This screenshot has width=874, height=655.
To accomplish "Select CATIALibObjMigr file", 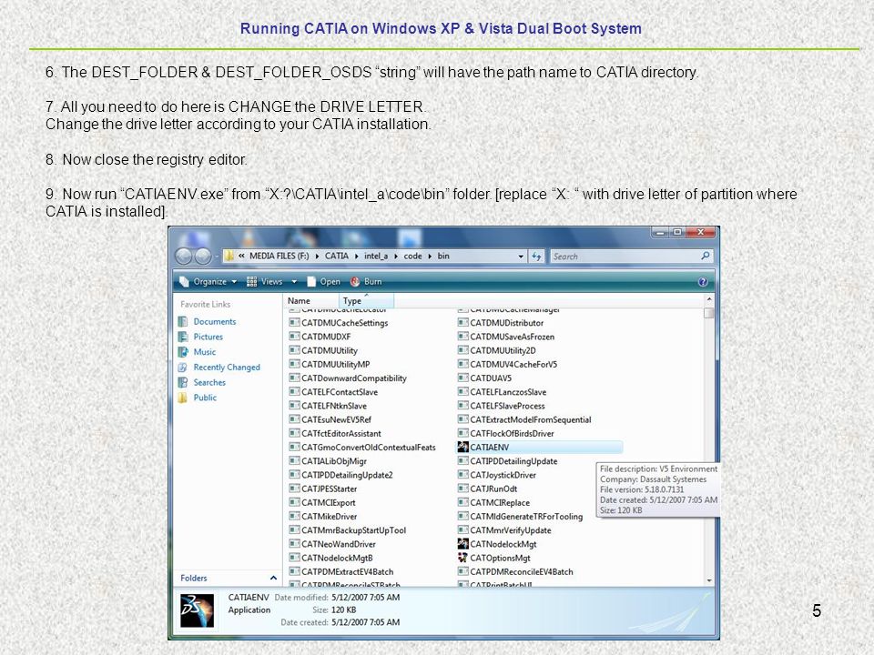I will (x=334, y=461).
